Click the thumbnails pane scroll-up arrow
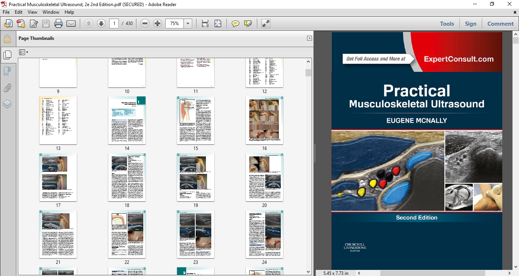Screen dimensions: 519x276 click(308, 62)
